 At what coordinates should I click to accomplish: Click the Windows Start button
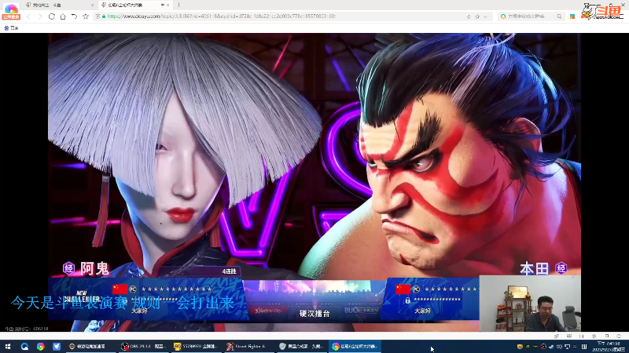coord(8,347)
